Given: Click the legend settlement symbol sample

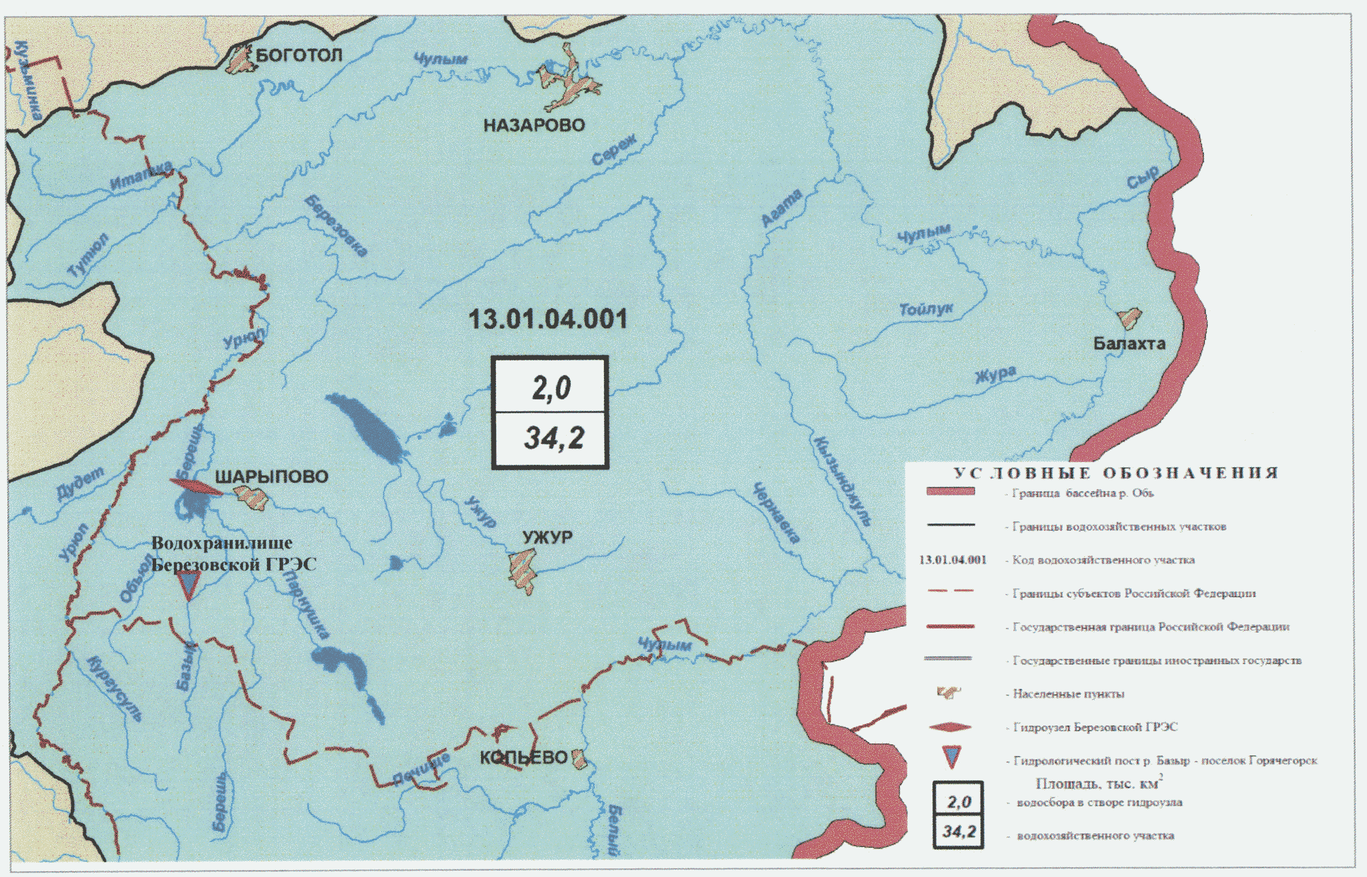Looking at the screenshot, I should (x=949, y=692).
